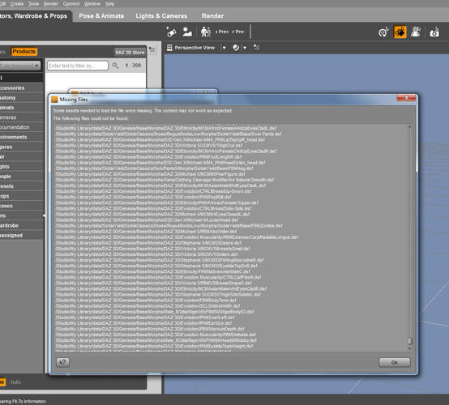Click the '1 - 200' results count

(133, 66)
